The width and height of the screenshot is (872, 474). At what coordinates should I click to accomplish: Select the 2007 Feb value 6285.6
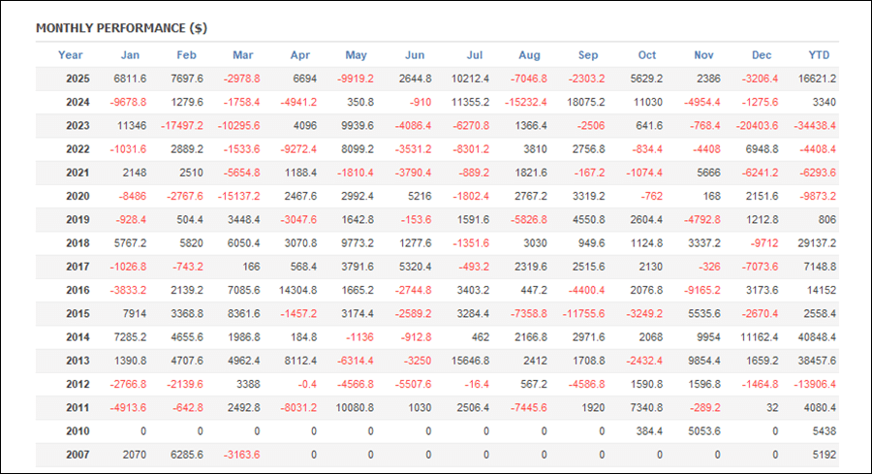181,454
